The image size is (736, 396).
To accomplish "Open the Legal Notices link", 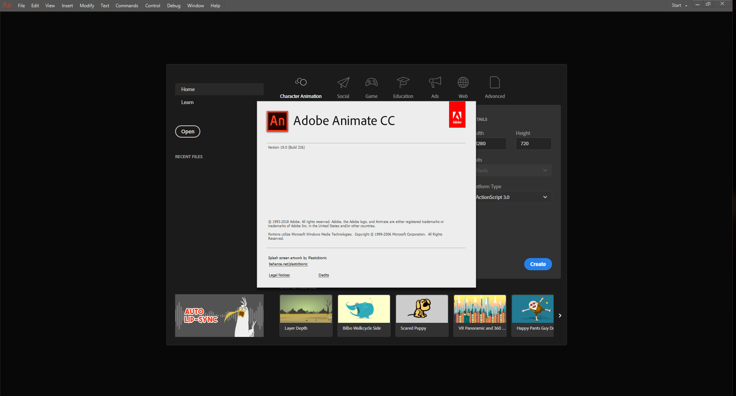I will pos(279,275).
